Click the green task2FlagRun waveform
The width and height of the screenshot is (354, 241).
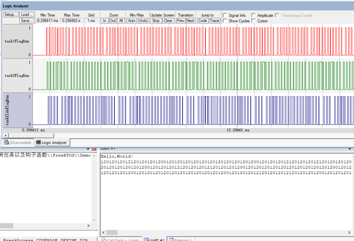193,76
